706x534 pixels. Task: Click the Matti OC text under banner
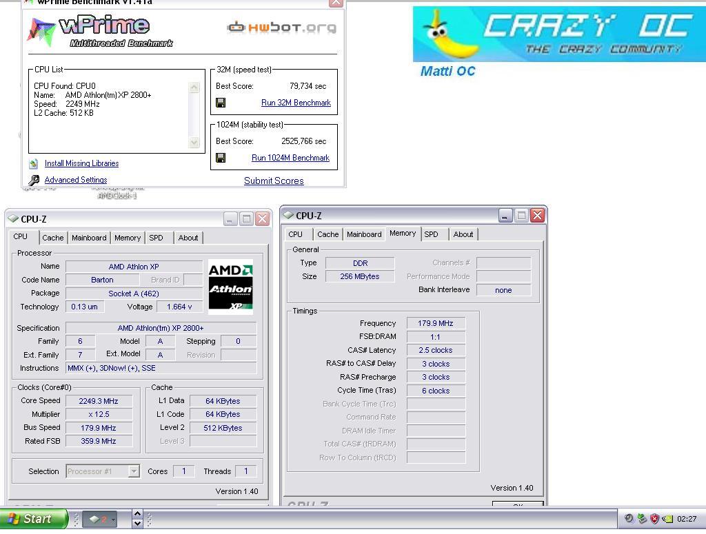(447, 71)
